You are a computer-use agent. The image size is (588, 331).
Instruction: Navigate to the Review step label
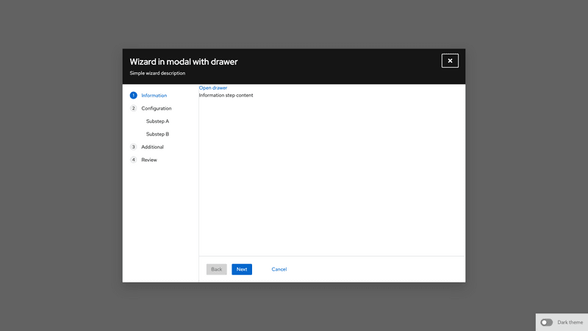coord(149,160)
